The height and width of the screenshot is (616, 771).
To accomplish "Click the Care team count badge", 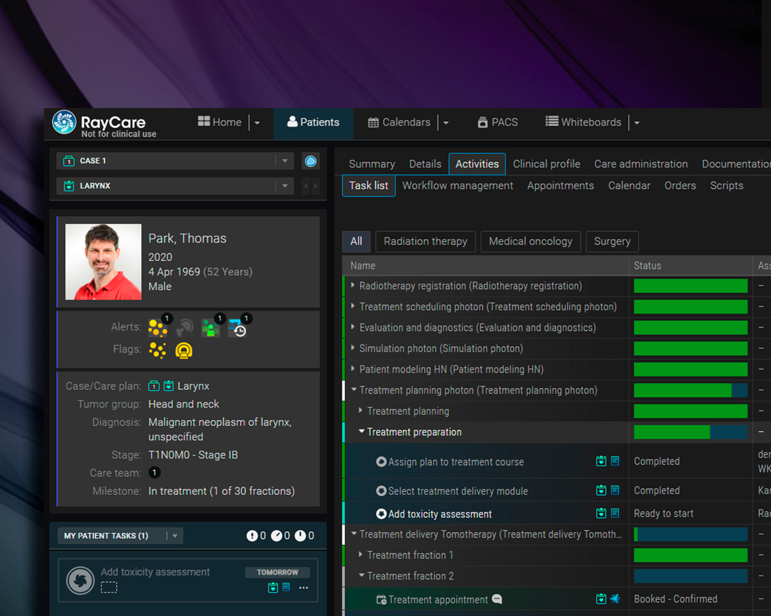I will tap(154, 473).
